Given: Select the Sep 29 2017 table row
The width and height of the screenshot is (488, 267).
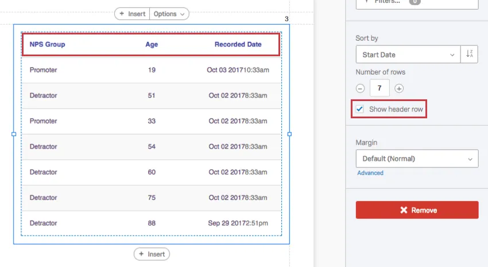Looking at the screenshot, I should click(152, 223).
